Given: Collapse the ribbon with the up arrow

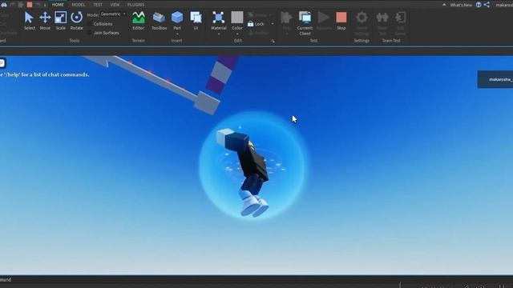Looking at the screenshot, I should [444, 5].
